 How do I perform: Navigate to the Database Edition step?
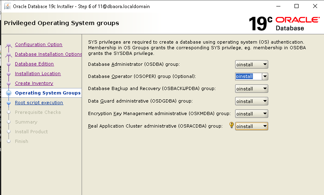click(34, 64)
